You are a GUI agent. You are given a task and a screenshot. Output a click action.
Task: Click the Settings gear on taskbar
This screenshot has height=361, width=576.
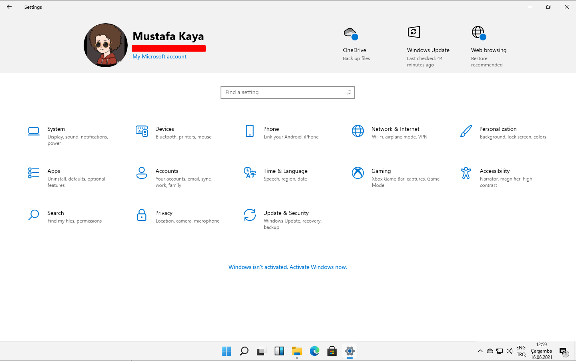tap(350, 351)
